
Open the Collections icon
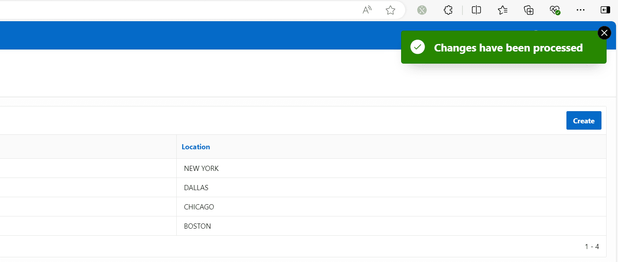(529, 10)
